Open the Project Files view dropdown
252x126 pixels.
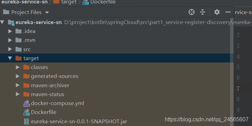(x=47, y=13)
